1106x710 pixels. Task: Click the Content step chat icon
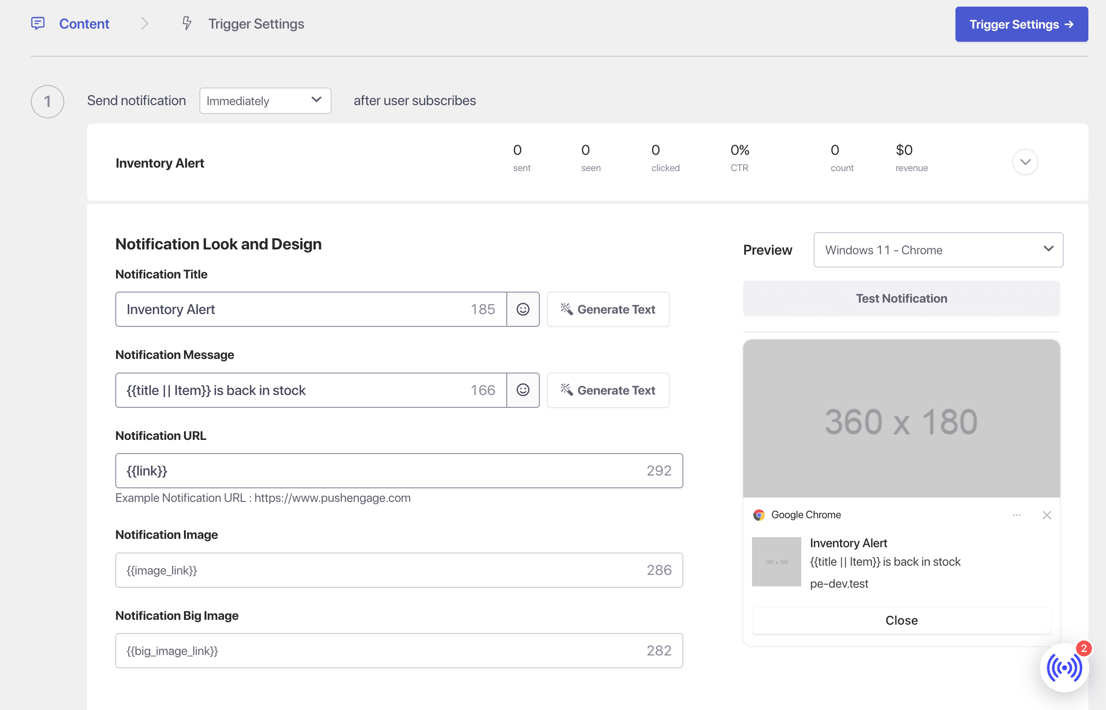coord(38,23)
